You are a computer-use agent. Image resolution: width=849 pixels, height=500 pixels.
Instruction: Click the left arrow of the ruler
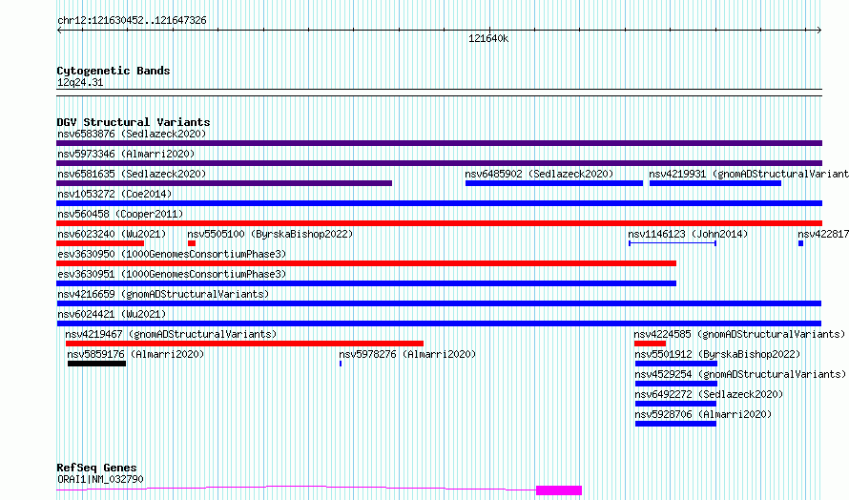[x=59, y=31]
